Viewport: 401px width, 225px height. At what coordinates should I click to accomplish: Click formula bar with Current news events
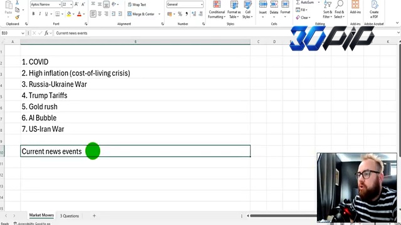click(x=225, y=33)
